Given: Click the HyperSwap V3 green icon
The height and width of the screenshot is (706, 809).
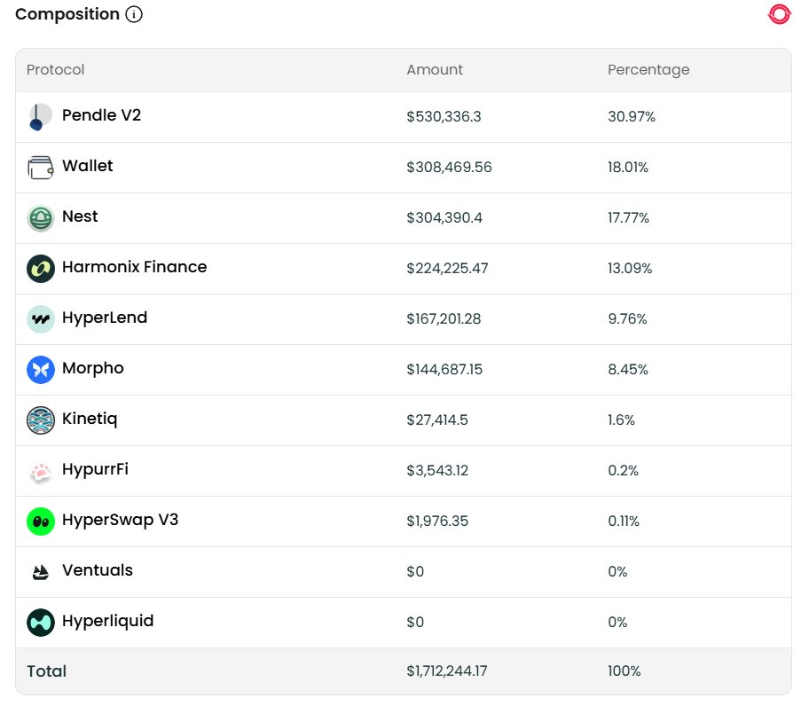Looking at the screenshot, I should coord(40,522).
